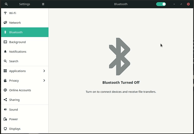Open Online Accounts label in sidebar

(20, 90)
